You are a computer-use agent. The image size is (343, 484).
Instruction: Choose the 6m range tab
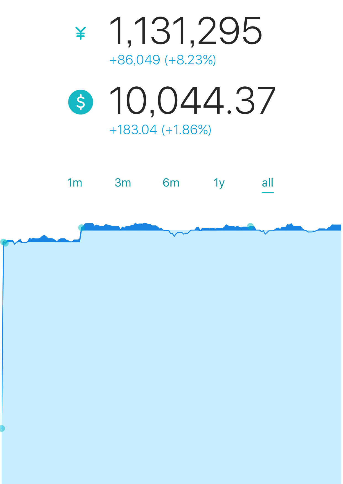[x=171, y=183]
